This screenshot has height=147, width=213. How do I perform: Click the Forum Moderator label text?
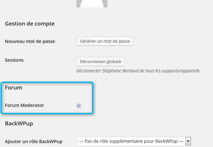point(24,105)
